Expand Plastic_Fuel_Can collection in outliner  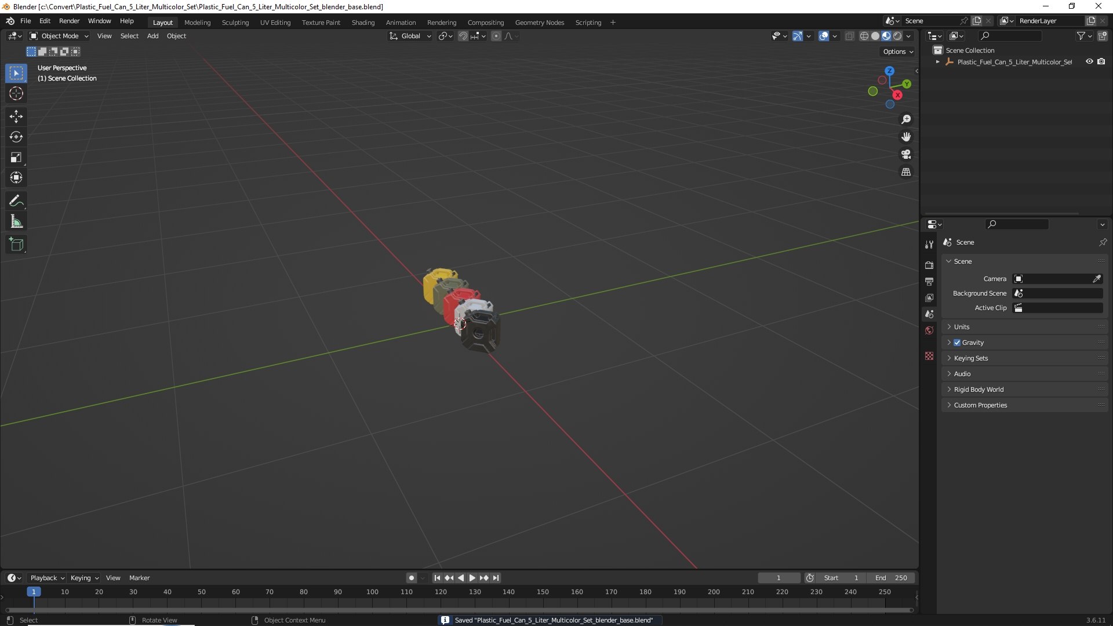coord(937,61)
